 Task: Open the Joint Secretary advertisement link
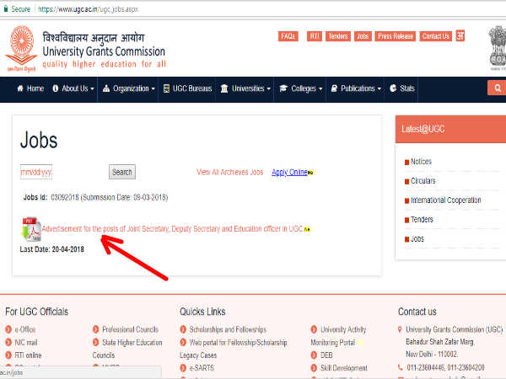(x=172, y=229)
